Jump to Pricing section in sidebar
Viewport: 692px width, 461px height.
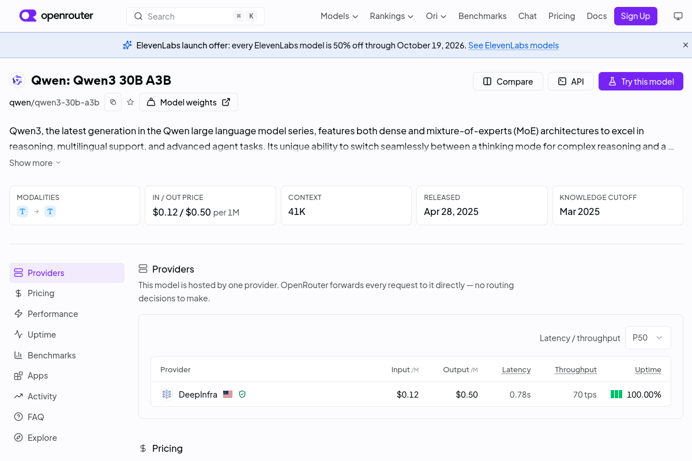[x=67, y=293]
